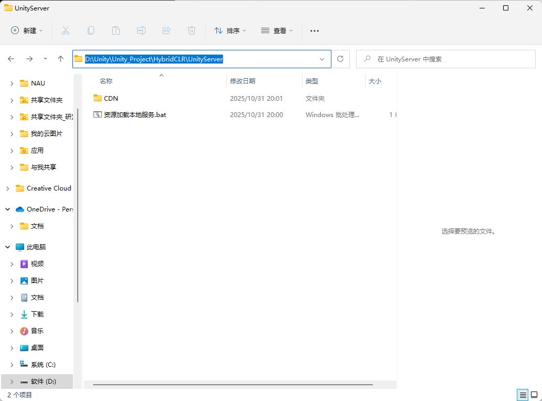
Task: Click date 2025/10/31 20:01
Action: click(x=256, y=99)
